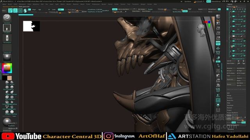Choose the hPolish brush icon

pos(12,82)
